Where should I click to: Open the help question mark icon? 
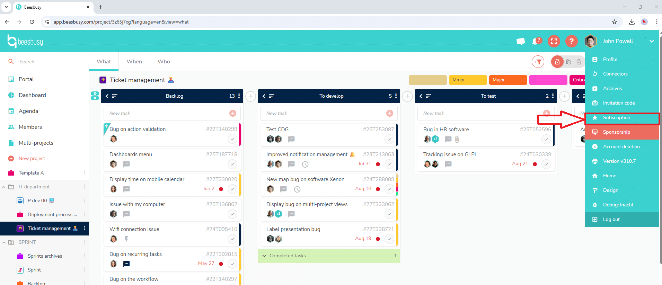[x=571, y=42]
